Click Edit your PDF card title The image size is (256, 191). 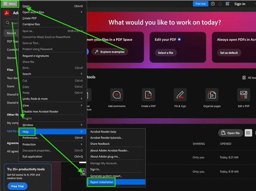165,40
